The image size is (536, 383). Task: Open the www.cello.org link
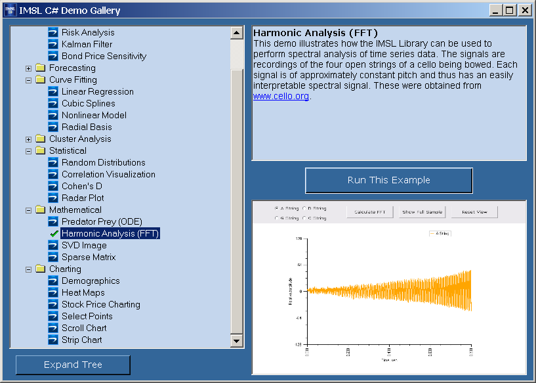(x=281, y=96)
